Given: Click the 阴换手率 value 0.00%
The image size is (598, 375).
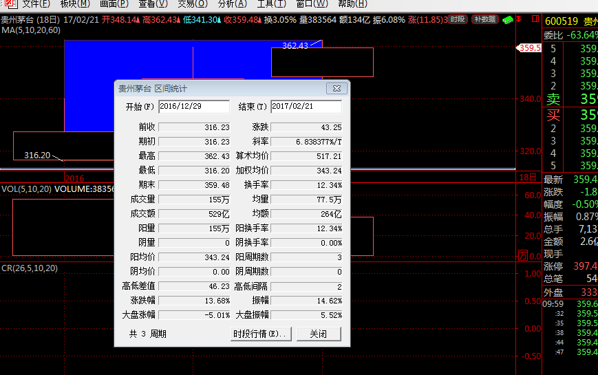Looking at the screenshot, I should [306, 243].
